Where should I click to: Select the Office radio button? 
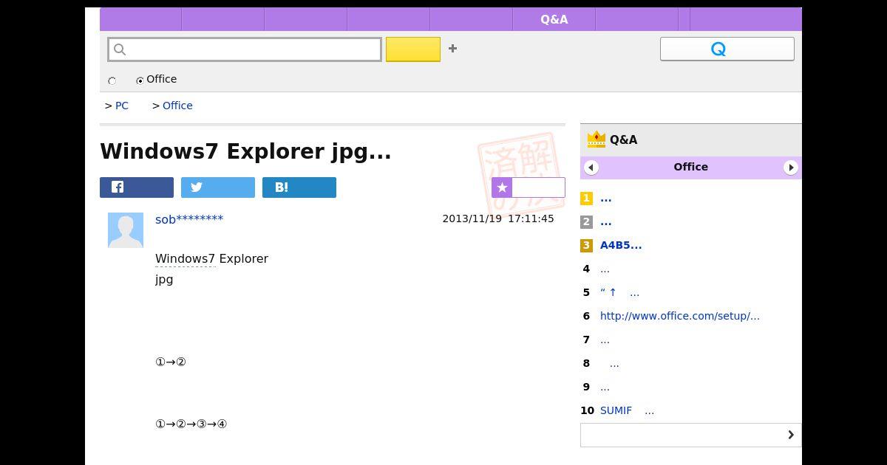coord(140,80)
